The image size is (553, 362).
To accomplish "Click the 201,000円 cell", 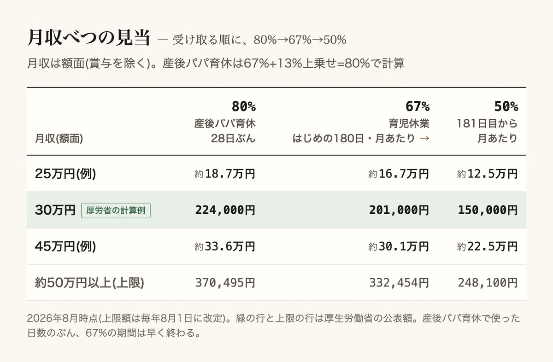I will (399, 210).
